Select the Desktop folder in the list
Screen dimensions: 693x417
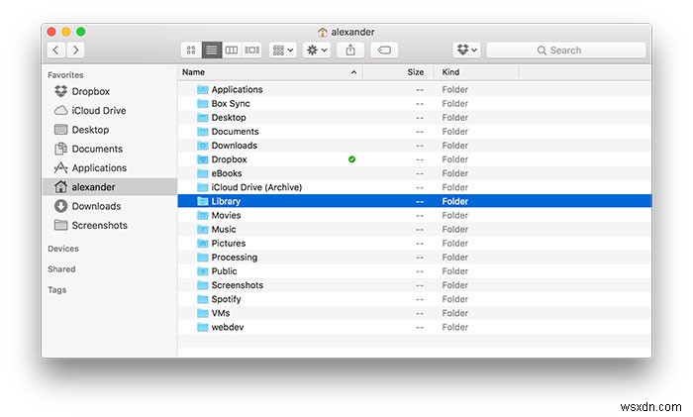[x=415, y=118]
